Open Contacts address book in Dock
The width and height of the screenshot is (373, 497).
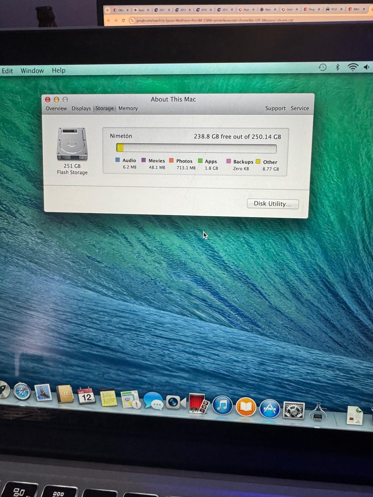click(x=64, y=394)
